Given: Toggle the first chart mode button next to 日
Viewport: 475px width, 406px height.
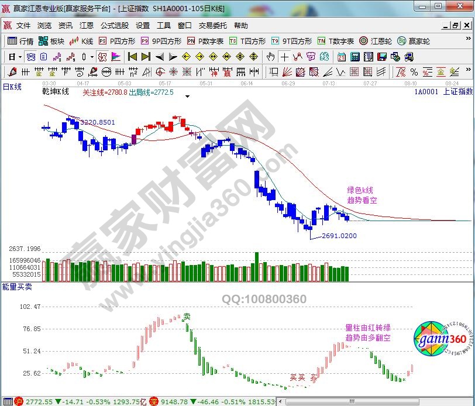Looking at the screenshot, I should [x=31, y=57].
